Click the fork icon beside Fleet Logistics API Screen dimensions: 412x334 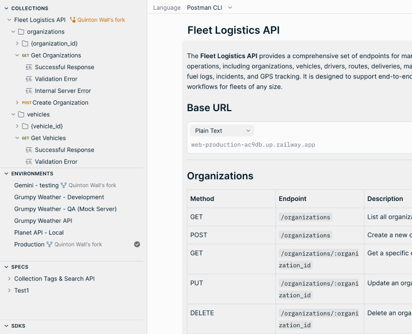point(73,20)
